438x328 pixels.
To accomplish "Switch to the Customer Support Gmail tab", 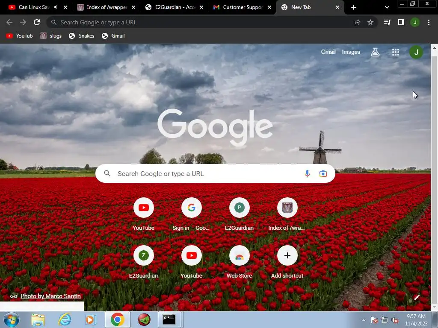I will coord(243,7).
